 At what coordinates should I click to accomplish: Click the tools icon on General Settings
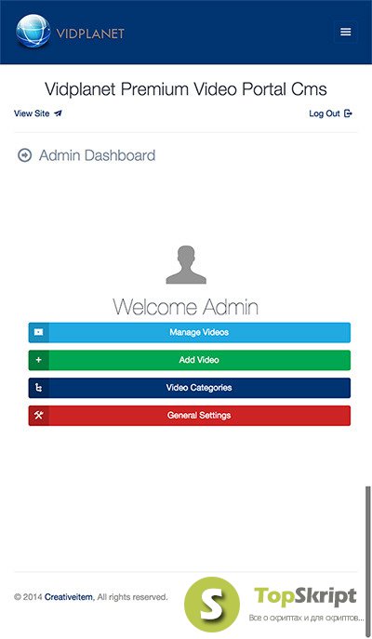(39, 416)
